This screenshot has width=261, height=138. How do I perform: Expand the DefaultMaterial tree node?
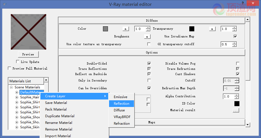click(x=17, y=92)
